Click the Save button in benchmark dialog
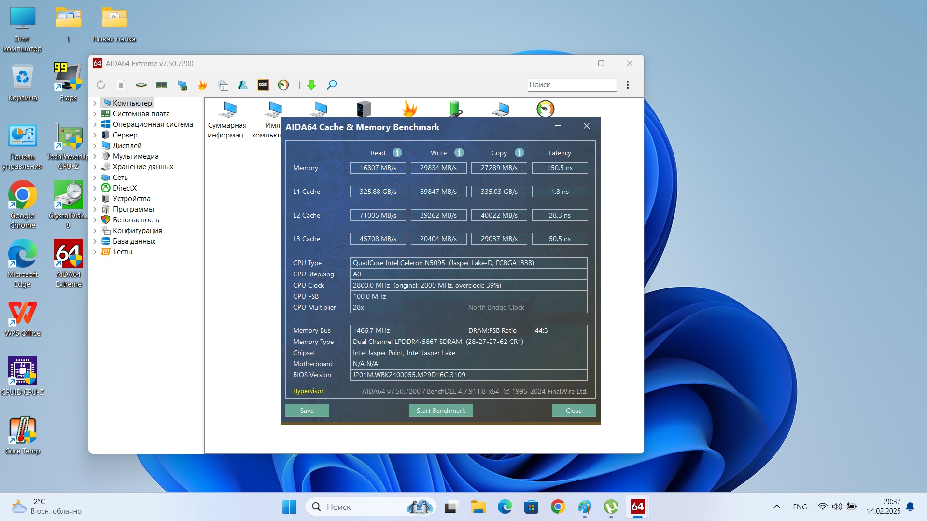The image size is (927, 521). click(x=307, y=411)
